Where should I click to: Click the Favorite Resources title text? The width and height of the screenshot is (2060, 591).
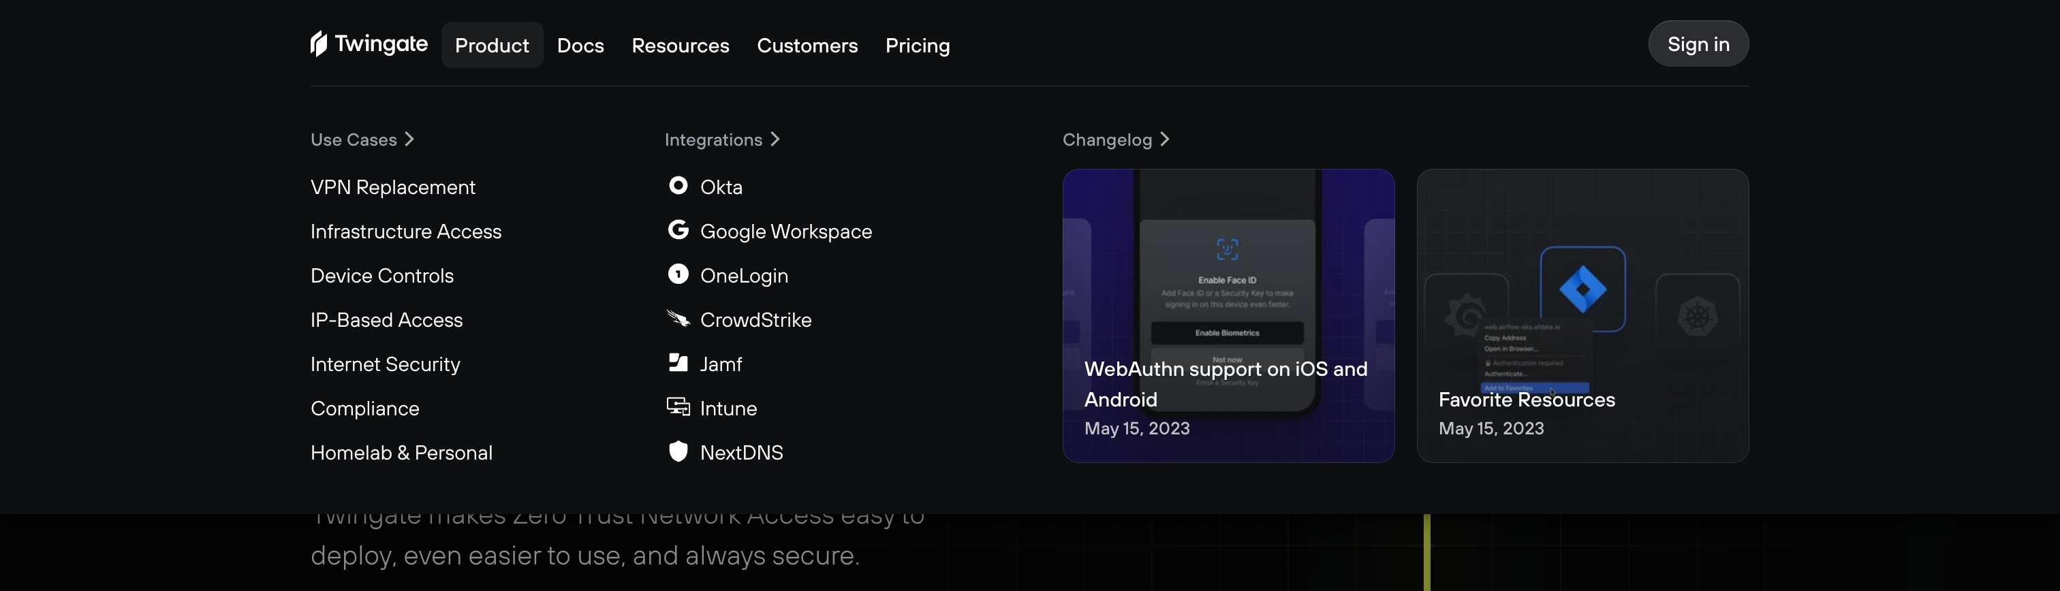click(x=1527, y=399)
